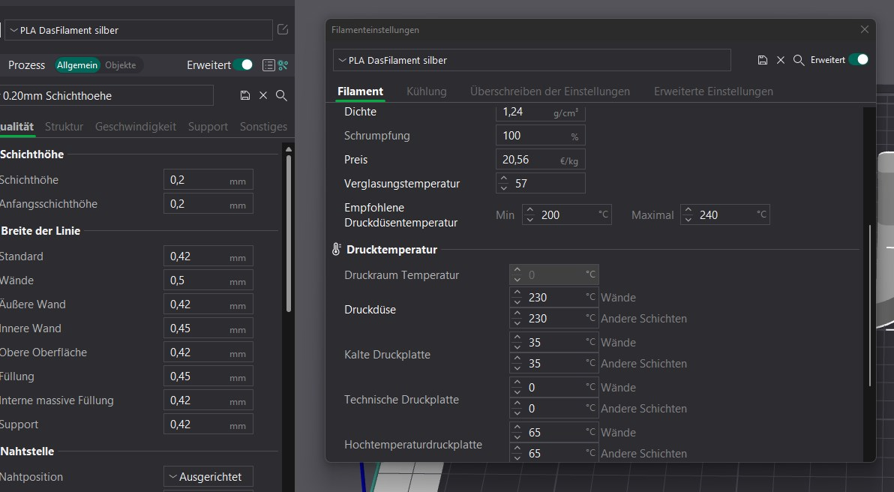Click the thermometer icon beside Drucktemperatur
The image size is (894, 492).
tap(336, 249)
